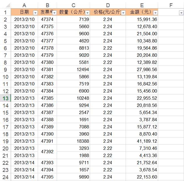Click the 日期 header cell
Viewport: 184px width, 181px height.
(24, 12)
